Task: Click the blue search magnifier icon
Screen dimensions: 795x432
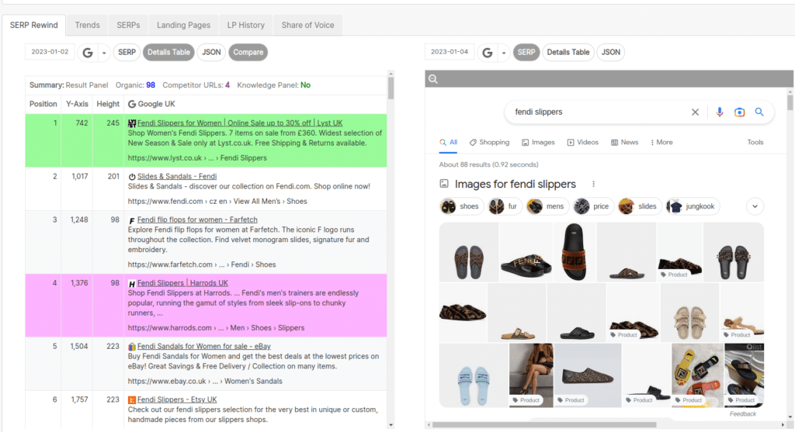Action: pyautogui.click(x=759, y=112)
